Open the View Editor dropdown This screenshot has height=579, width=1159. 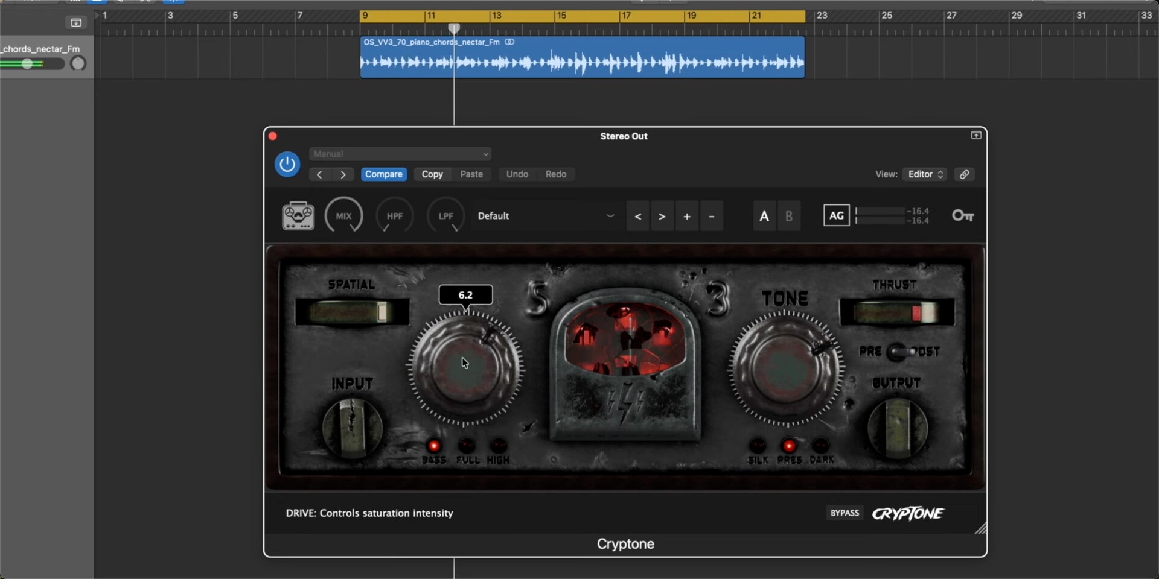pyautogui.click(x=925, y=174)
